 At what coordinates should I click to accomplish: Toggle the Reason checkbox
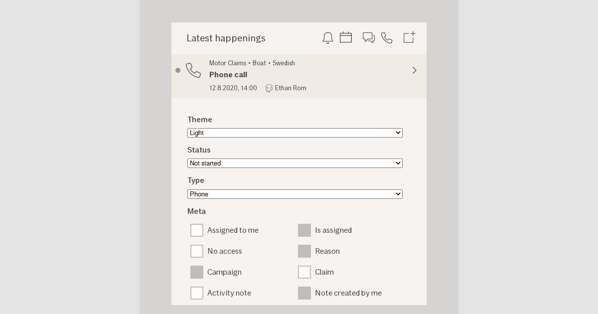pyautogui.click(x=304, y=251)
